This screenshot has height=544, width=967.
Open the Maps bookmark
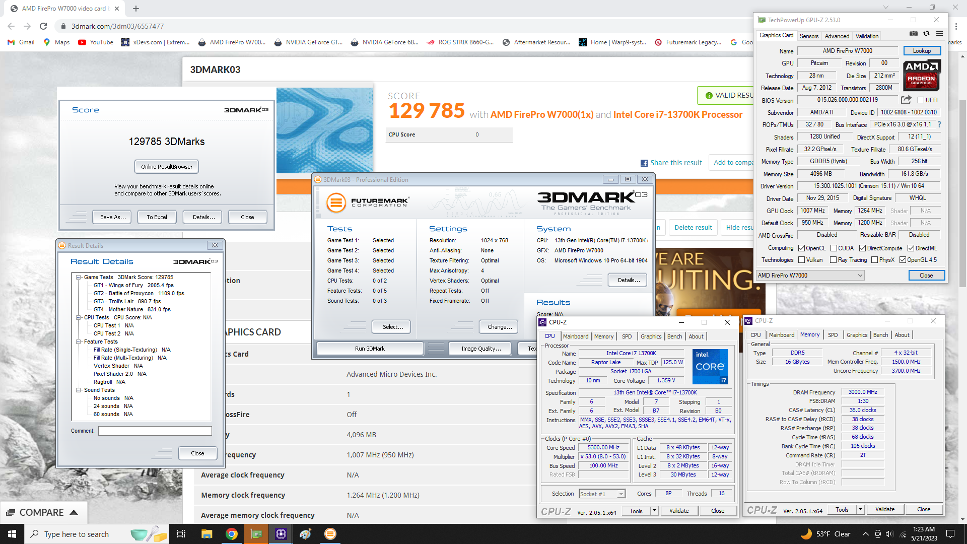pos(56,42)
